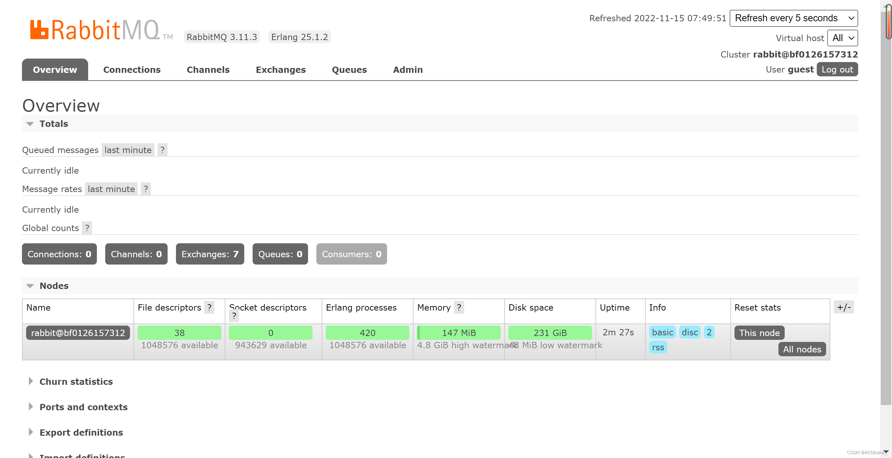Collapse the Nodes section
The width and height of the screenshot is (892, 458).
point(30,286)
